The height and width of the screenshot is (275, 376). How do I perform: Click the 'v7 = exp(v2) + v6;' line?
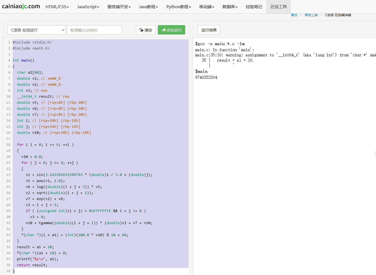tap(45, 199)
